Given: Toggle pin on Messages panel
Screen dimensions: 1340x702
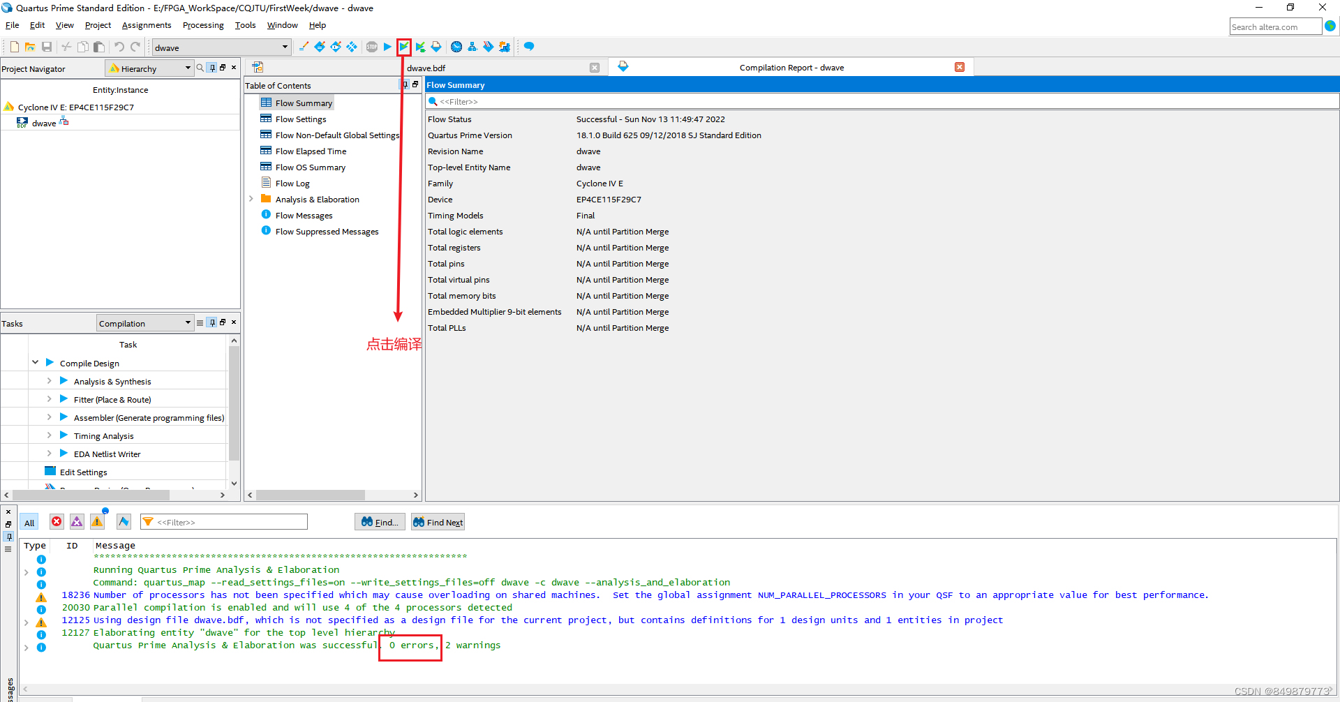Looking at the screenshot, I should (8, 536).
